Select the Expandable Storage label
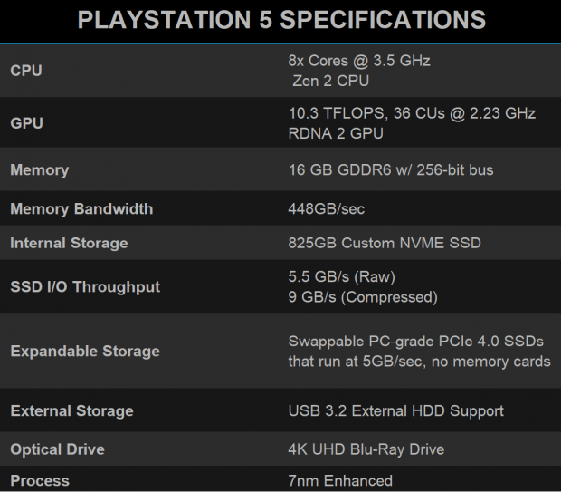561x492 pixels. [85, 351]
